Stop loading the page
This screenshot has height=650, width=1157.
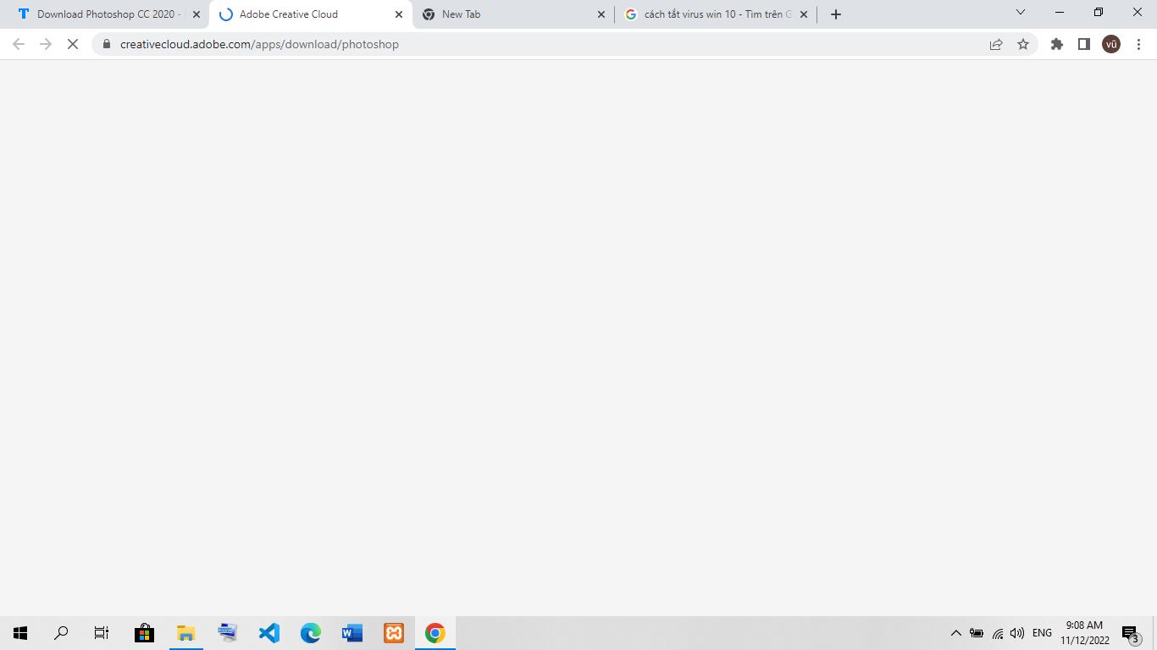(x=73, y=44)
